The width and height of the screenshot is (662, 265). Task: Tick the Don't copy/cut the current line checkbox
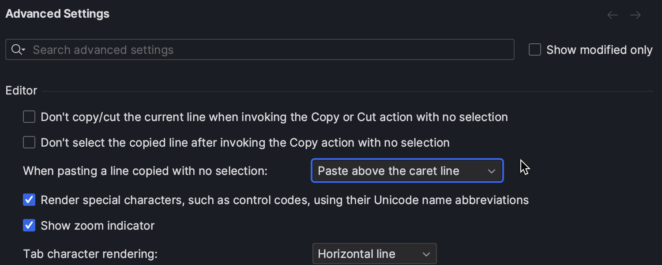pos(29,117)
